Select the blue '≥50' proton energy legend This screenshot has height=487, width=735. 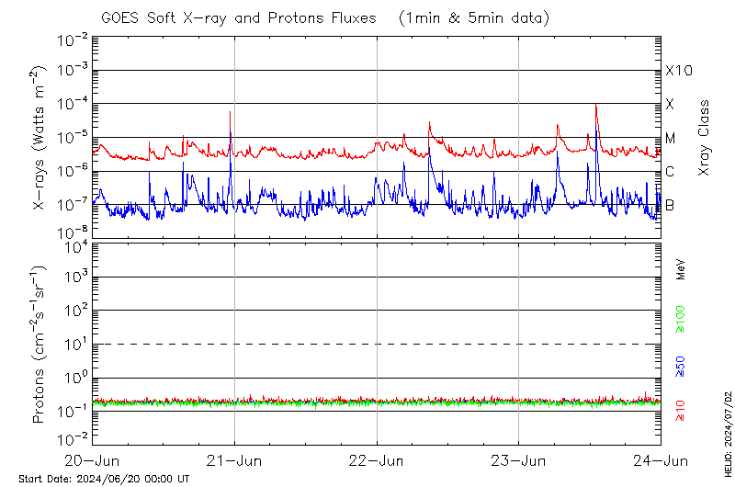coord(681,366)
